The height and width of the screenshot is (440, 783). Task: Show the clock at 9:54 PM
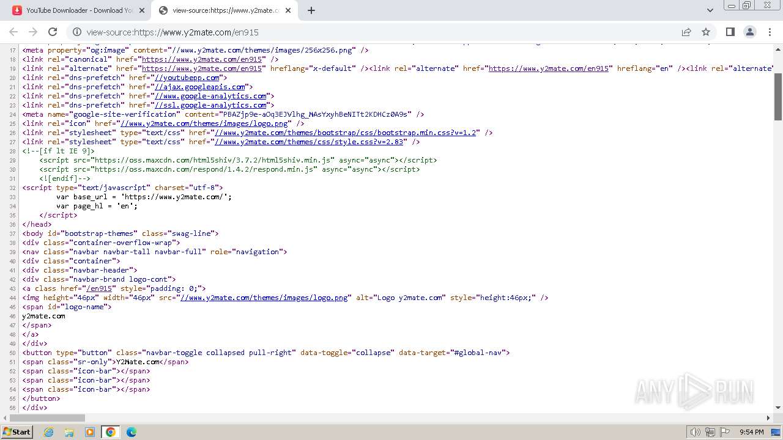(752, 432)
